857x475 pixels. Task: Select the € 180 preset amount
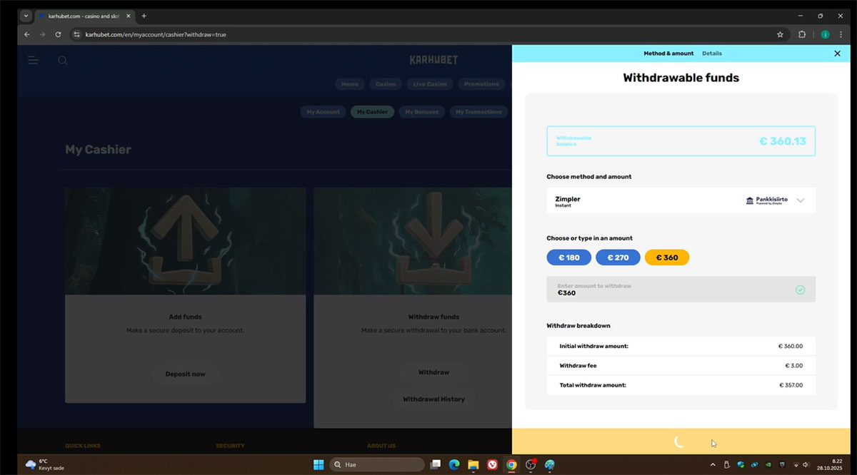568,257
